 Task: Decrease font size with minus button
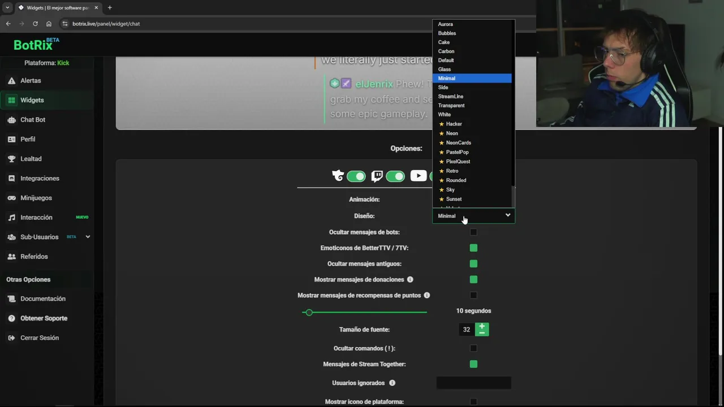click(x=482, y=333)
